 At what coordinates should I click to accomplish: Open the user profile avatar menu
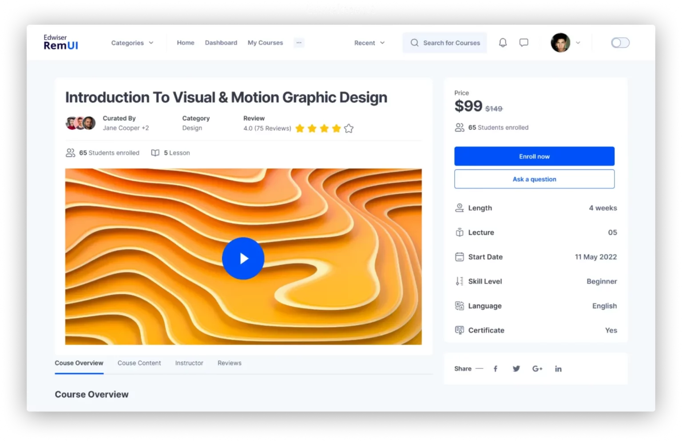561,43
